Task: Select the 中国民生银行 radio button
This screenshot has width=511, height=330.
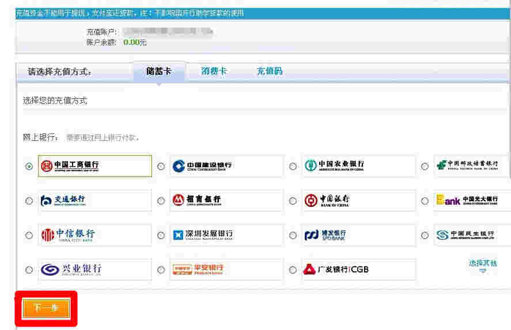Action: tap(425, 236)
